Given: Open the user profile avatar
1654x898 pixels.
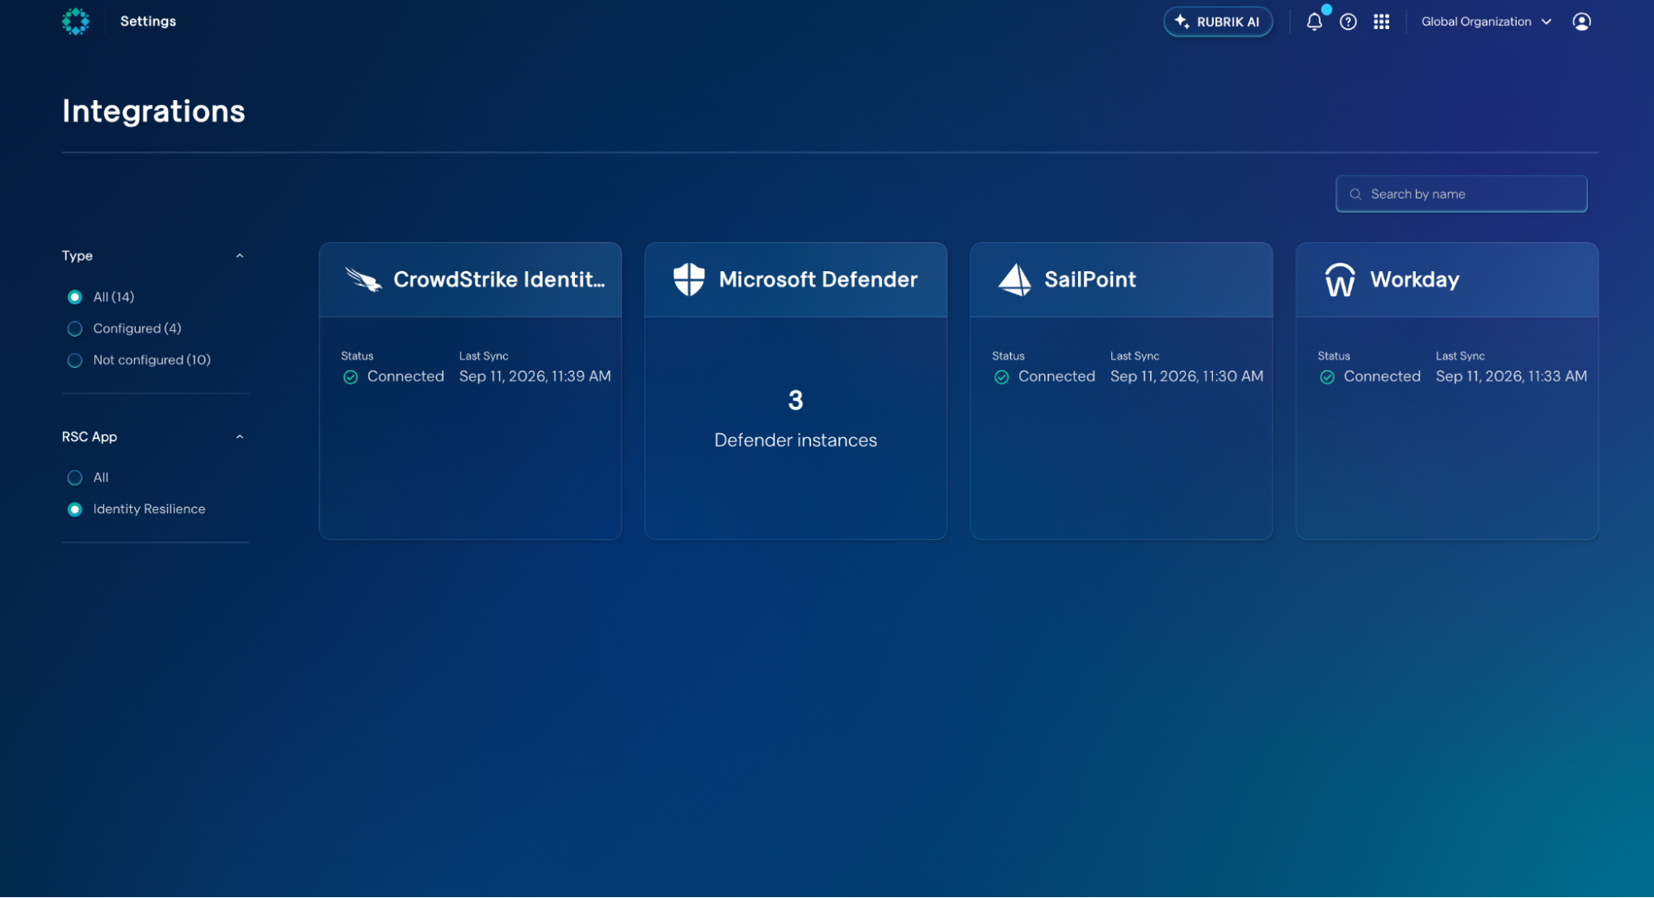Looking at the screenshot, I should point(1581,21).
